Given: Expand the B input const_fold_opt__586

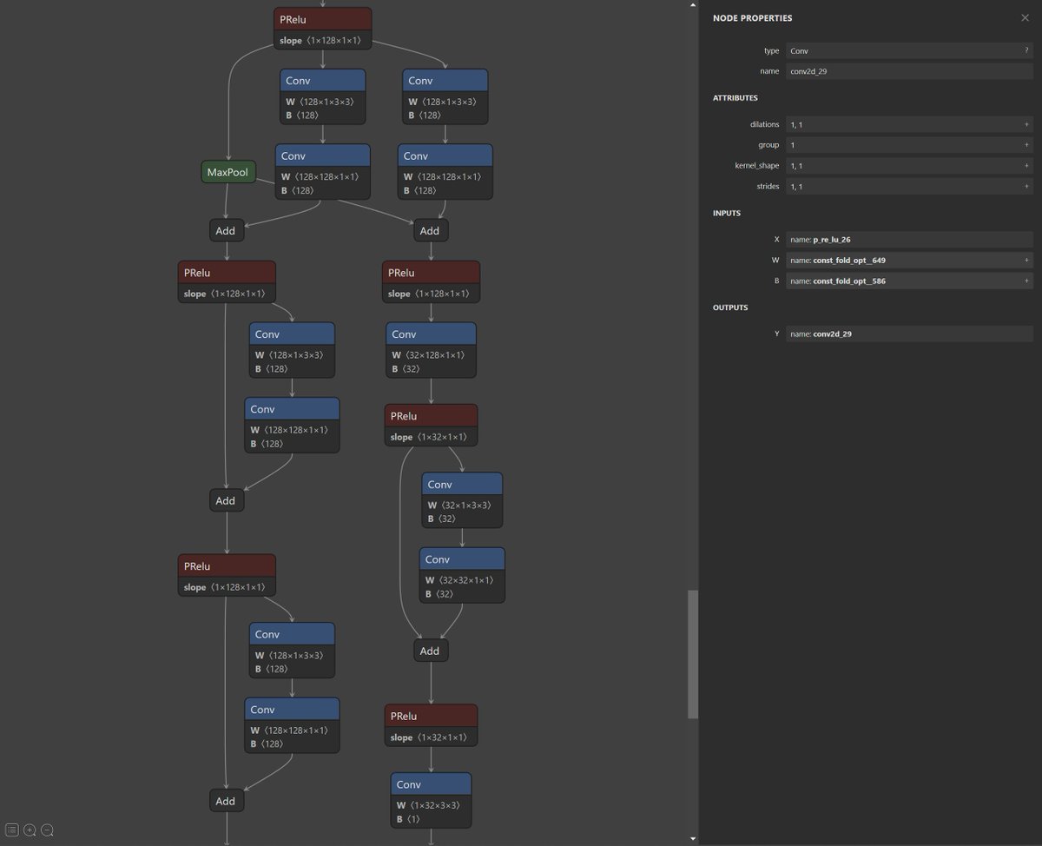Looking at the screenshot, I should tap(1026, 281).
